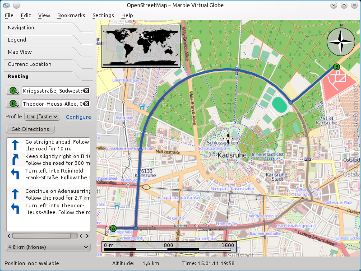This screenshot has height=271, width=361.
Task: Click the world overview minimap
Action: click(x=141, y=46)
